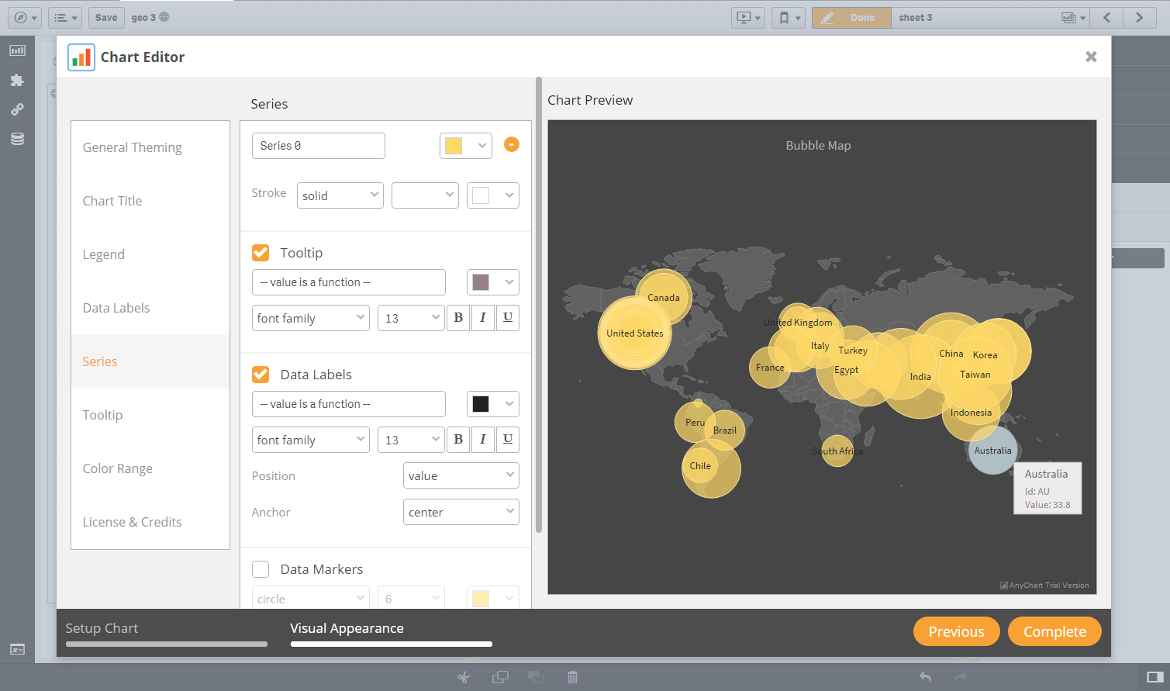Uncheck the Tooltip checkbox
1170x691 pixels.
[x=261, y=253]
